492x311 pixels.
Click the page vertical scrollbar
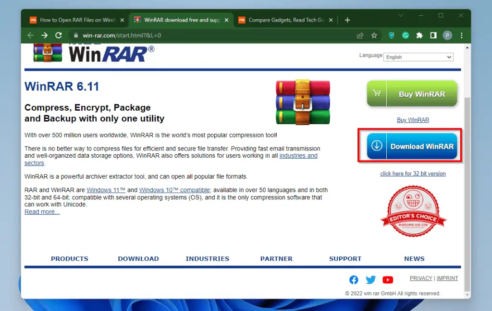pos(467,194)
